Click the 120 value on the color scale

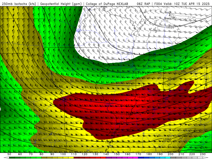(x=85, y=154)
